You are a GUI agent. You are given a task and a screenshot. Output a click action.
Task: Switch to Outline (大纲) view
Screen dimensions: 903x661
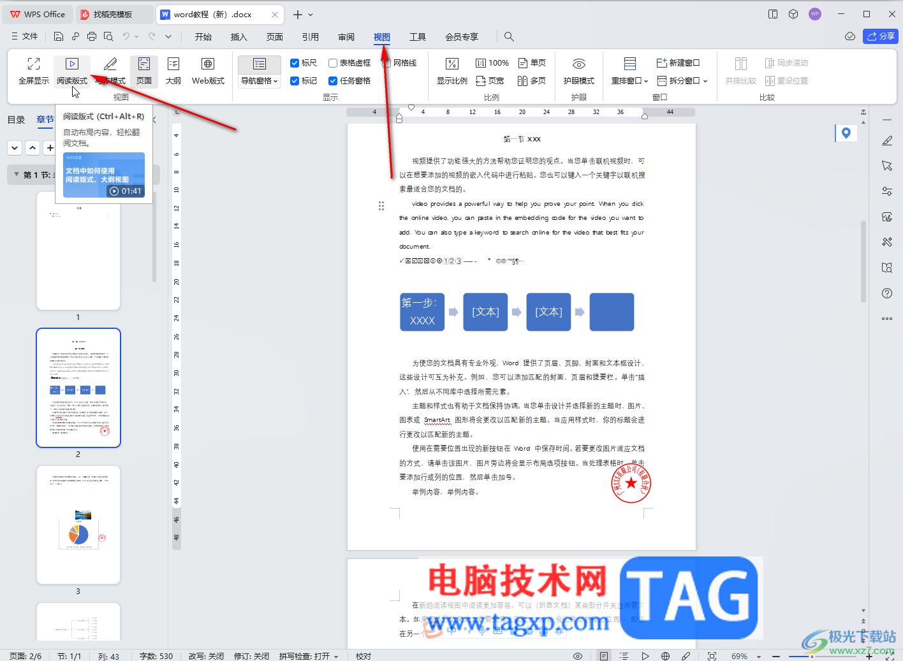[x=173, y=71]
